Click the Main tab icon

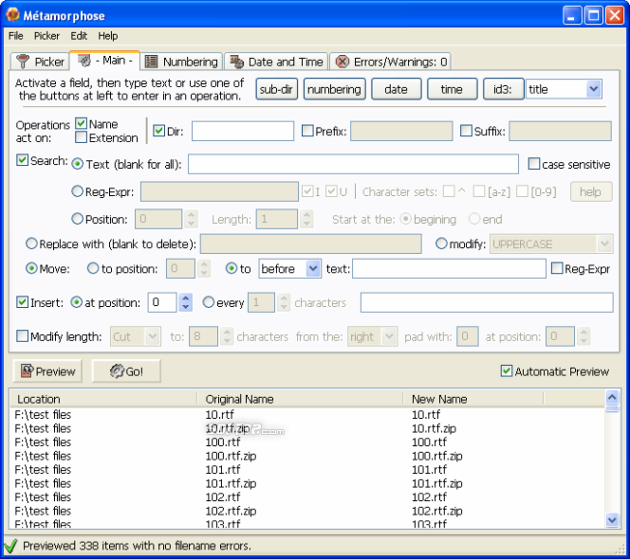point(84,61)
